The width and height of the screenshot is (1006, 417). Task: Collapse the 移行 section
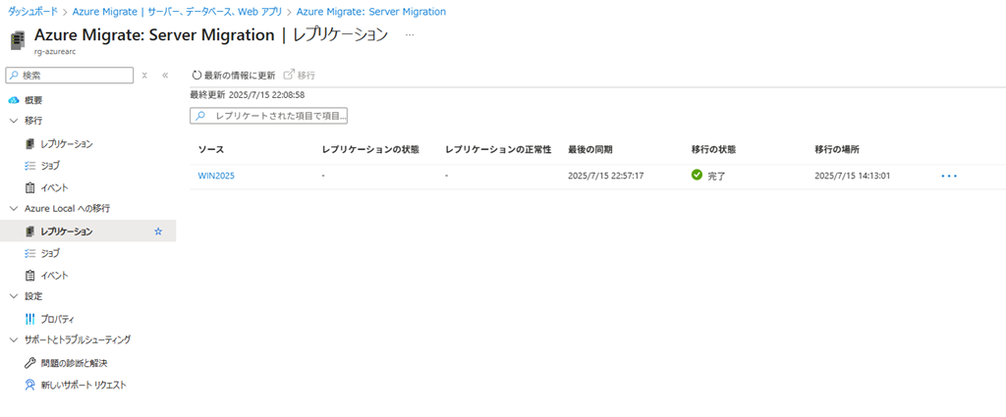pyautogui.click(x=14, y=121)
